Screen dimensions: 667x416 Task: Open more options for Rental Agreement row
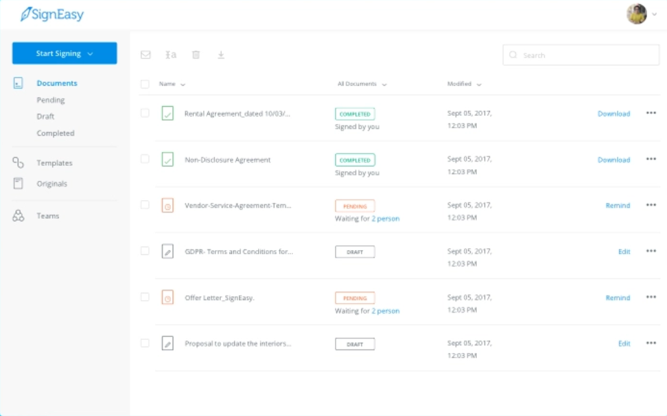651,113
